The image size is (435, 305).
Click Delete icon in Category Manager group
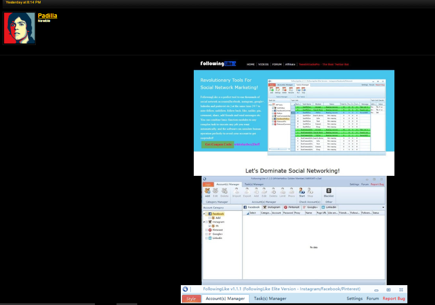point(224,191)
